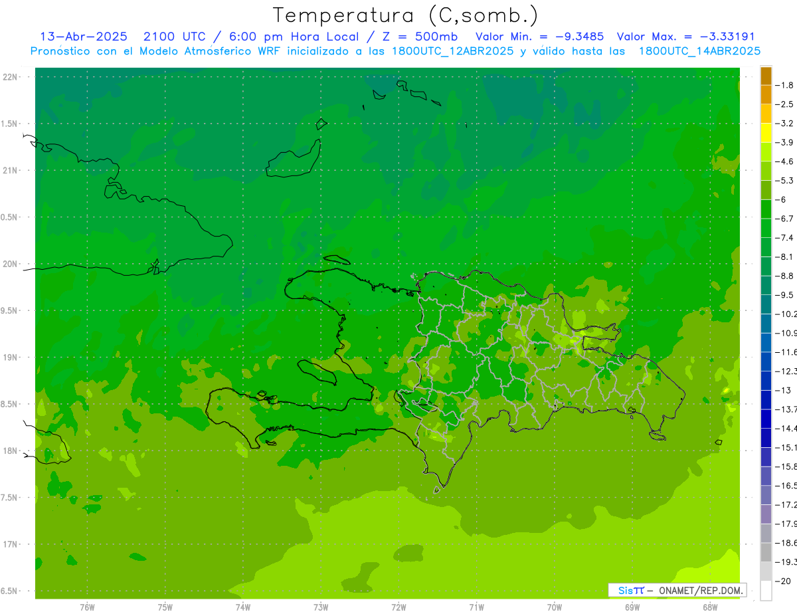Screen dimensions: 797x616
Task: Click the '72W' longitude label
Action: (x=398, y=607)
